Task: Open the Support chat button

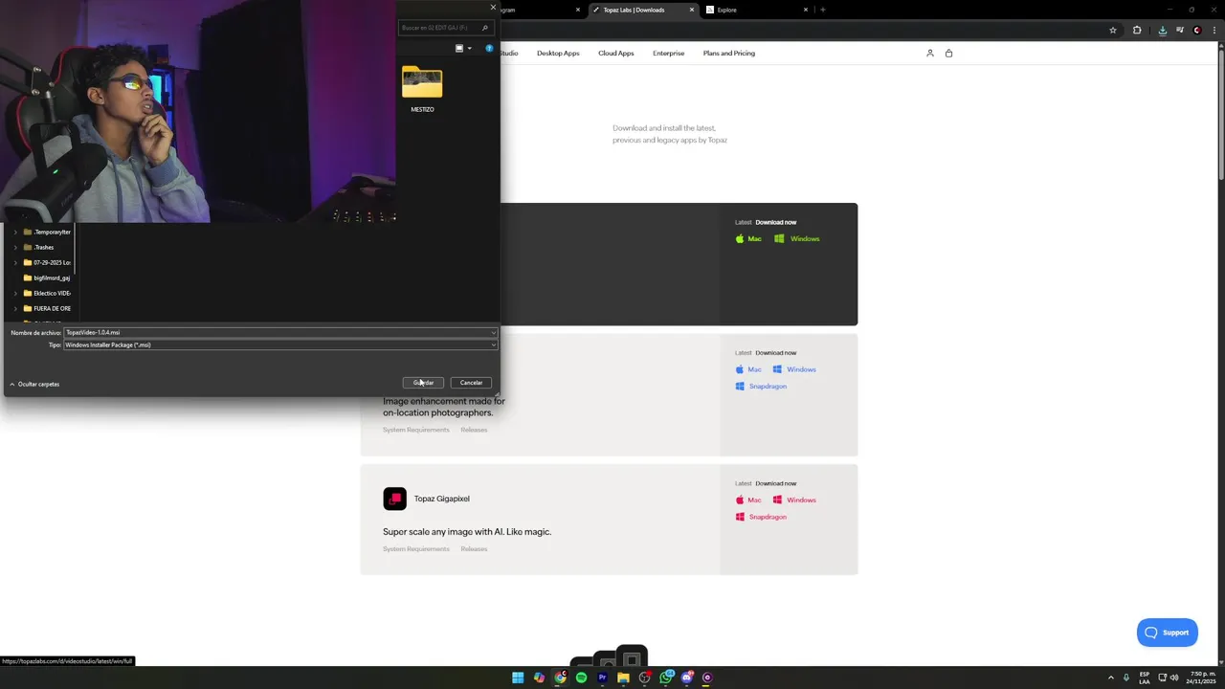Action: pyautogui.click(x=1167, y=633)
